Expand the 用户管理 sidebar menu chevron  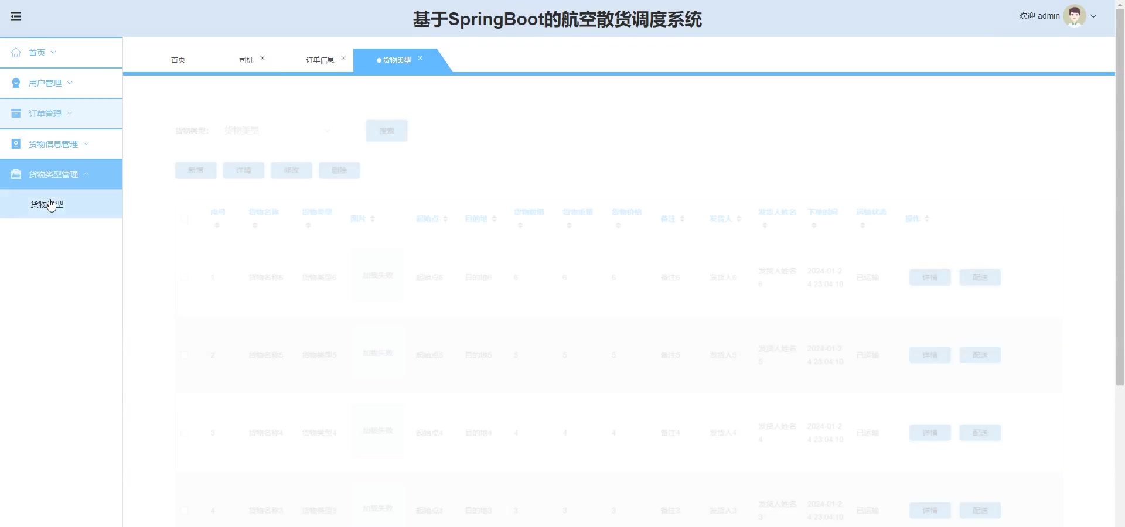point(70,83)
